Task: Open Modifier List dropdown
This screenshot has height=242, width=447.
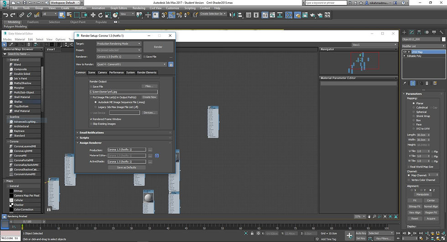Action: (423, 46)
